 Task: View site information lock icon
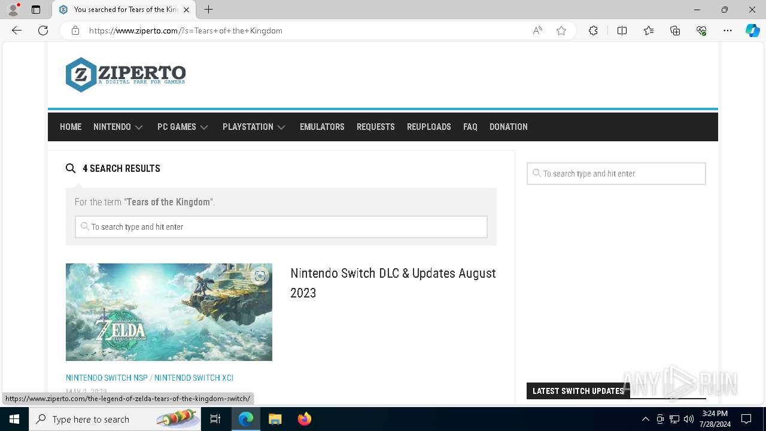click(x=75, y=31)
